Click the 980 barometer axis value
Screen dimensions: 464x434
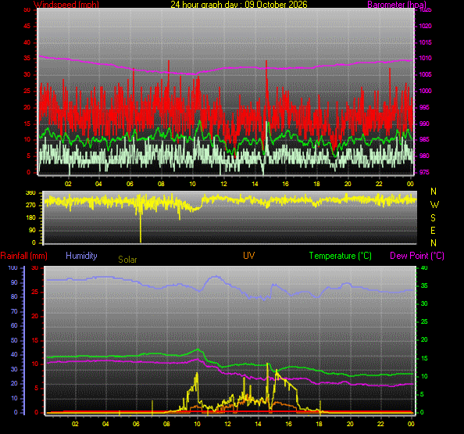pyautogui.click(x=424, y=156)
